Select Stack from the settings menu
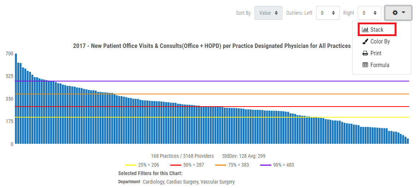The width and height of the screenshot is (416, 188). click(377, 29)
